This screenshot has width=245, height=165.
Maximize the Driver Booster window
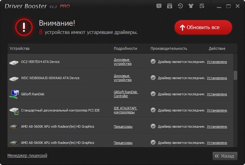click(x=228, y=6)
